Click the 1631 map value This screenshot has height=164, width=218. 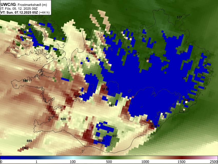(78, 96)
